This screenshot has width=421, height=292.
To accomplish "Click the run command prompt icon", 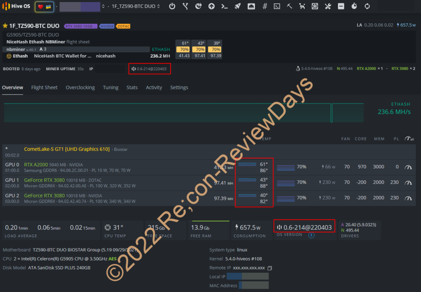I will (224, 7).
